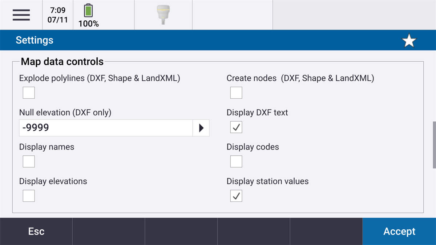The image size is (436, 245).
Task: Select the prism/target instrument icon
Action: pyautogui.click(x=163, y=15)
